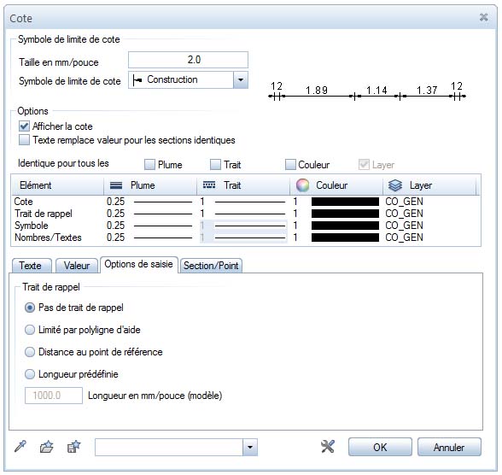Tick the Couleur identical-for-all checkbox

(290, 165)
